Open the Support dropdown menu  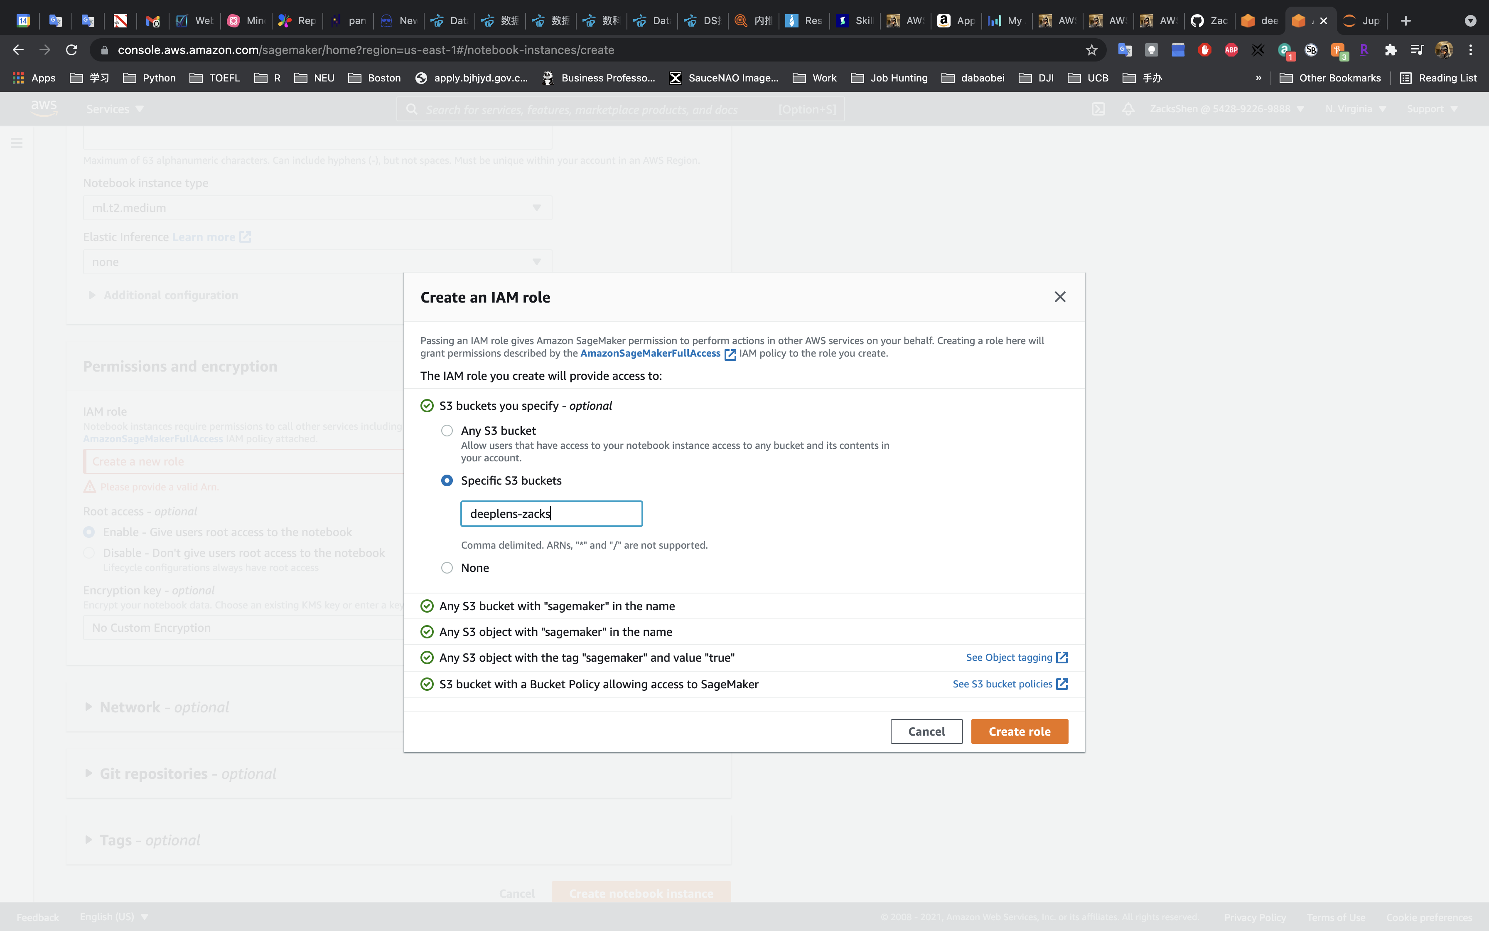point(1432,109)
